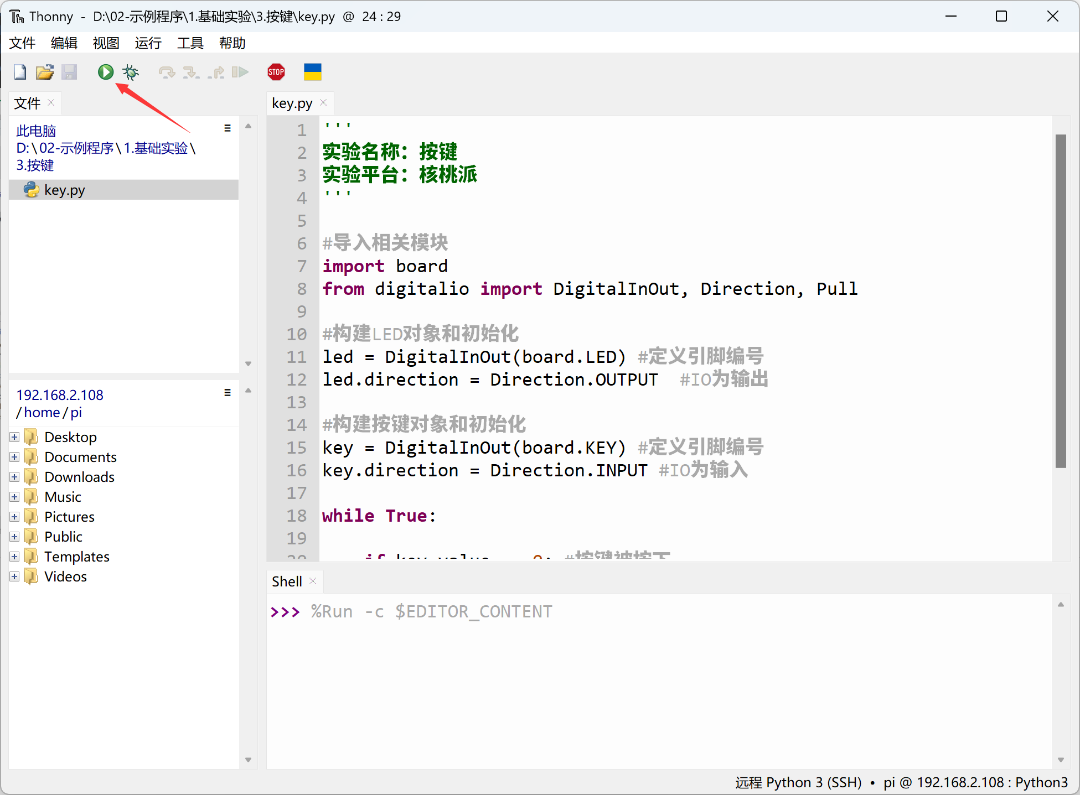Run the current script with the green play button

(x=106, y=72)
